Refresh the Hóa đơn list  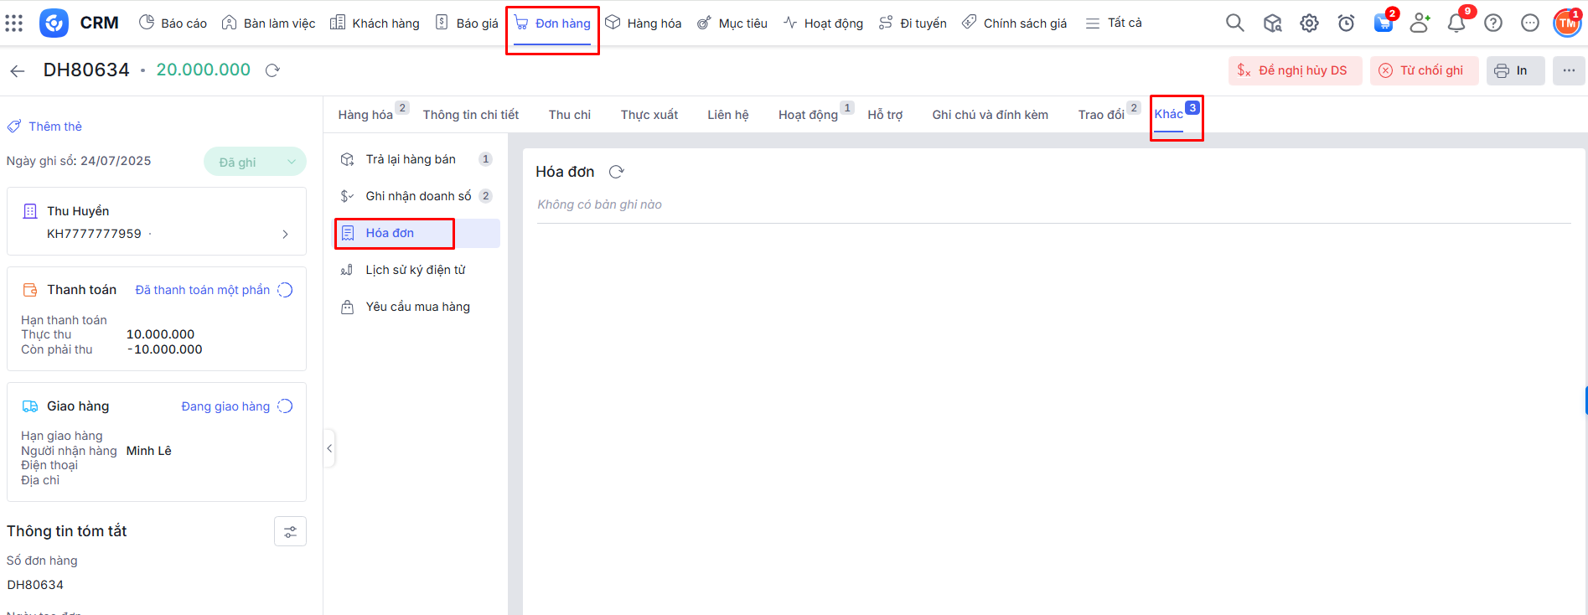[617, 172]
